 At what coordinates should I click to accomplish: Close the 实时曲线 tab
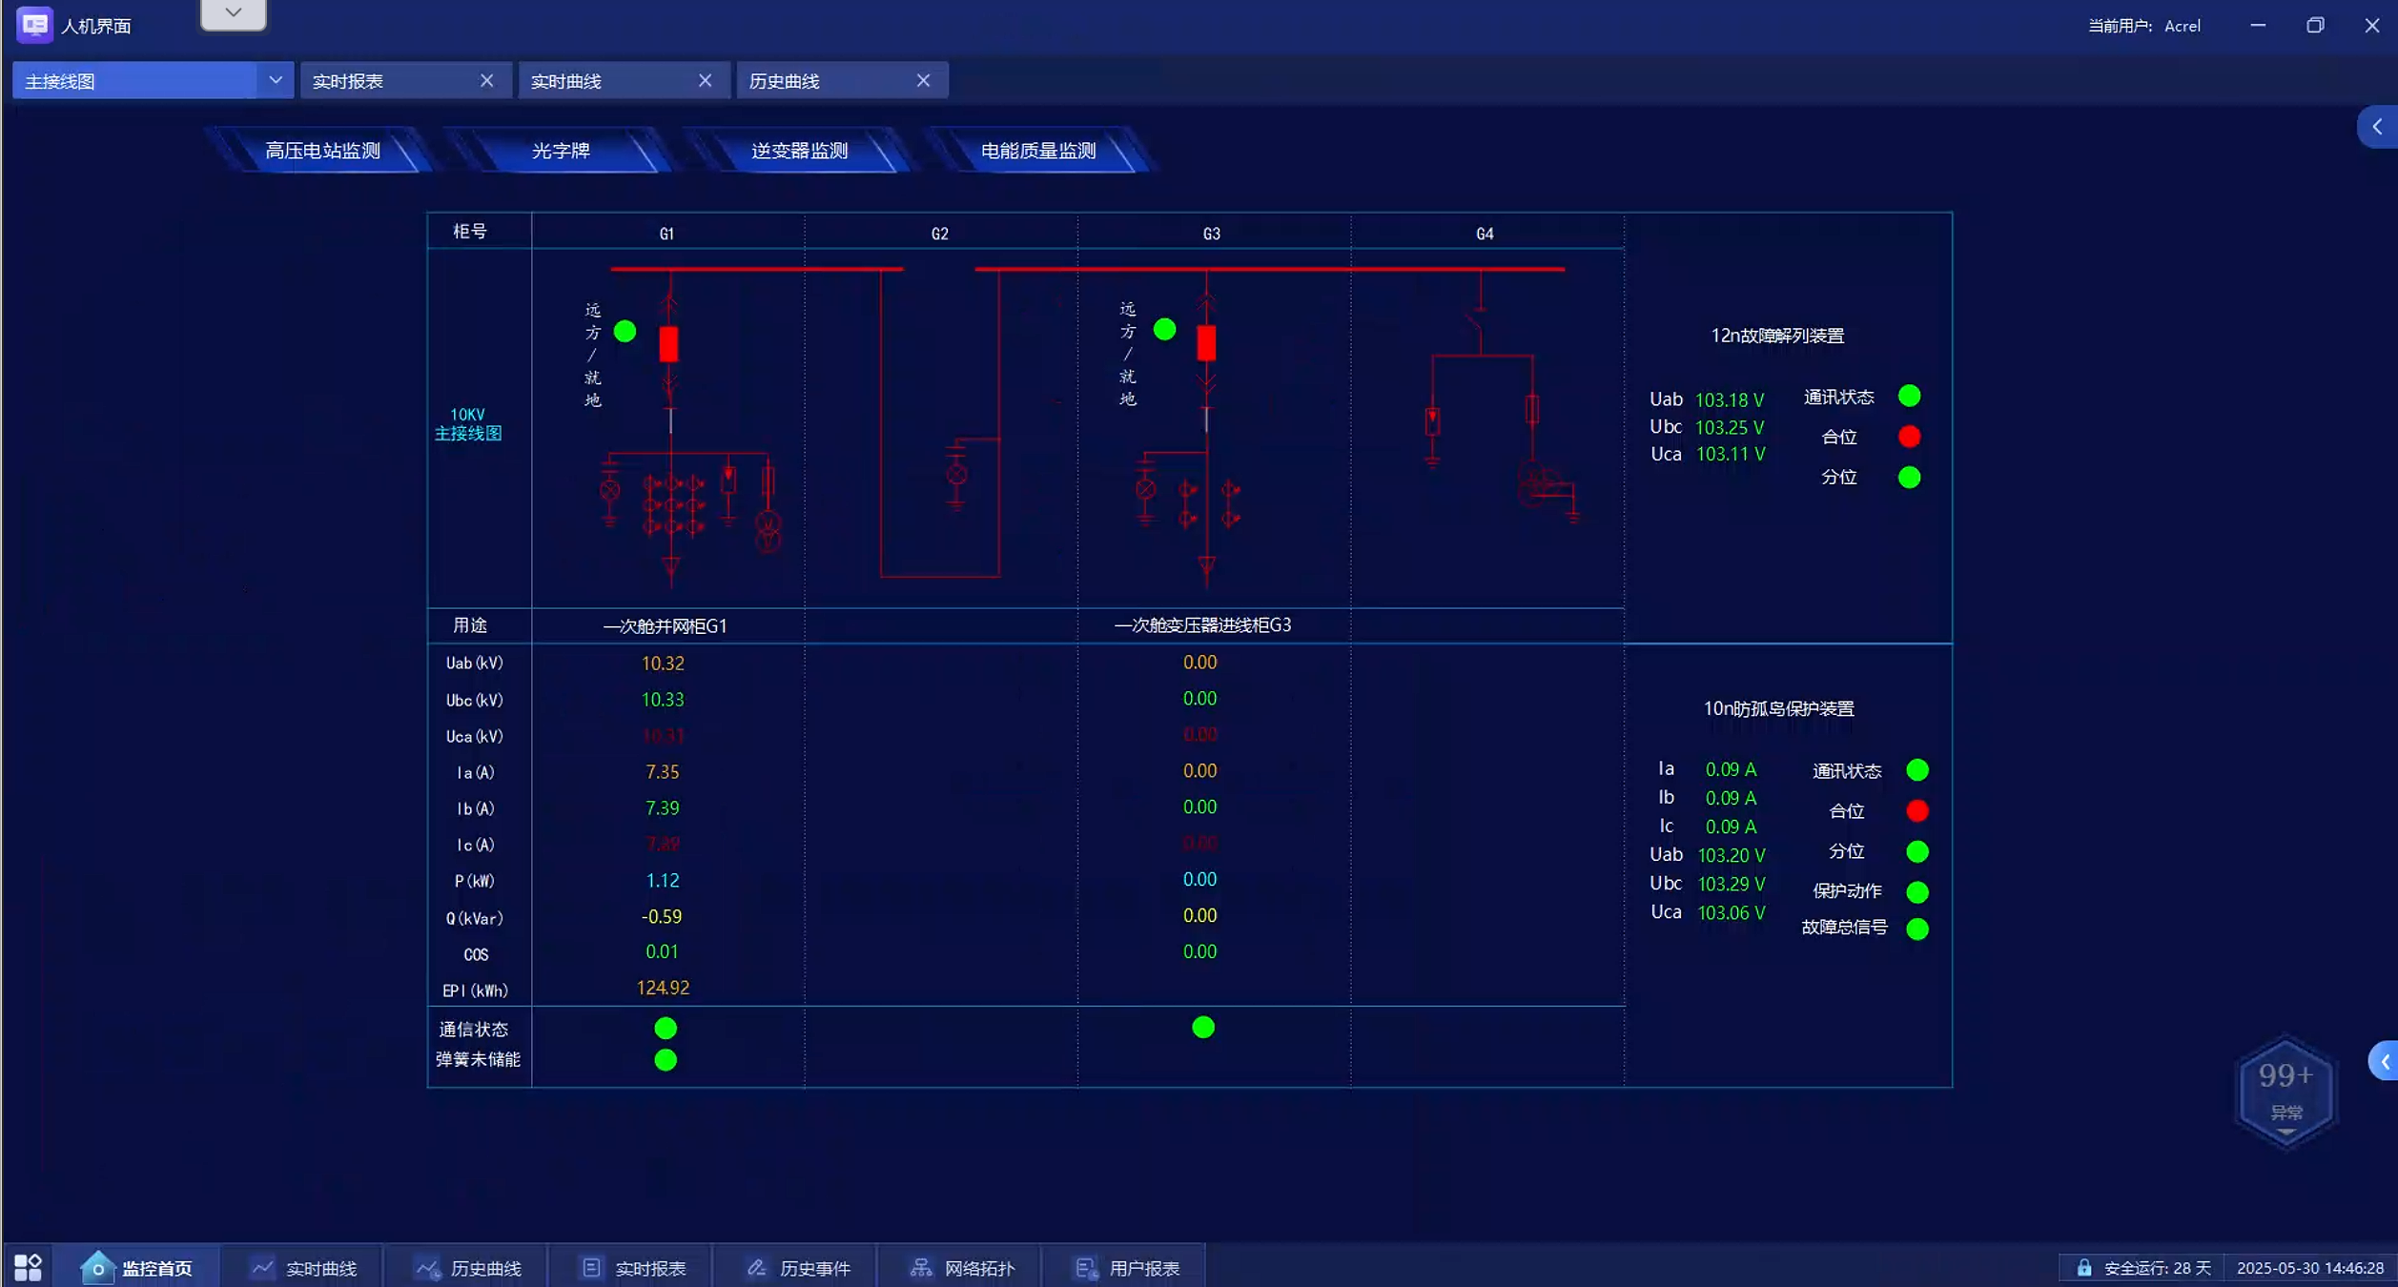[x=705, y=81]
